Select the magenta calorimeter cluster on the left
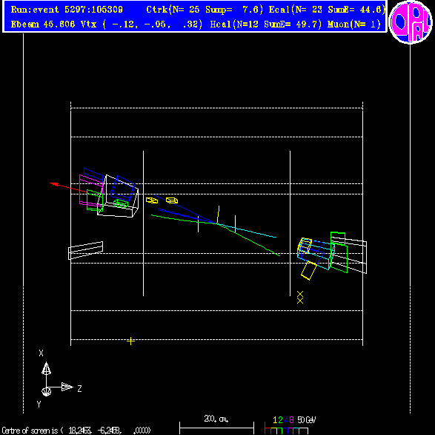Image resolution: width=435 pixels, height=435 pixels. [x=91, y=191]
